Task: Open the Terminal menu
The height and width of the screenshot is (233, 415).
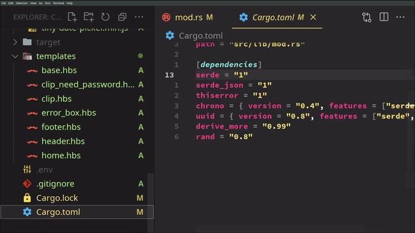Action: pyautogui.click(x=58, y=3)
